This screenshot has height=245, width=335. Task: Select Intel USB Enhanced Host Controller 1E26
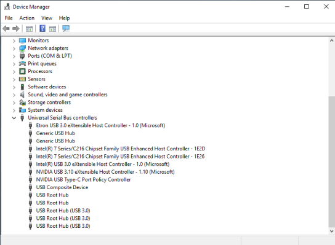(x=120, y=157)
